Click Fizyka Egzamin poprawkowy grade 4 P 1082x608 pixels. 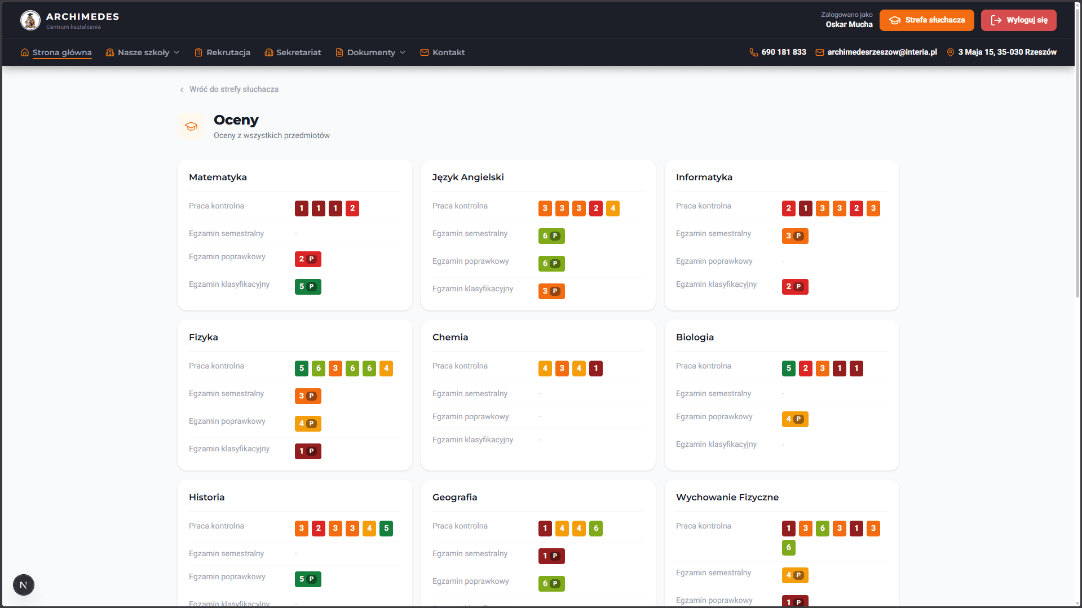[308, 424]
